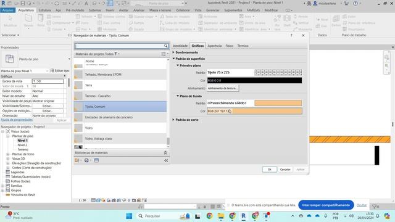395x222 pixels.
Task: Expand the Padrão de corte section
Action: tap(173, 120)
